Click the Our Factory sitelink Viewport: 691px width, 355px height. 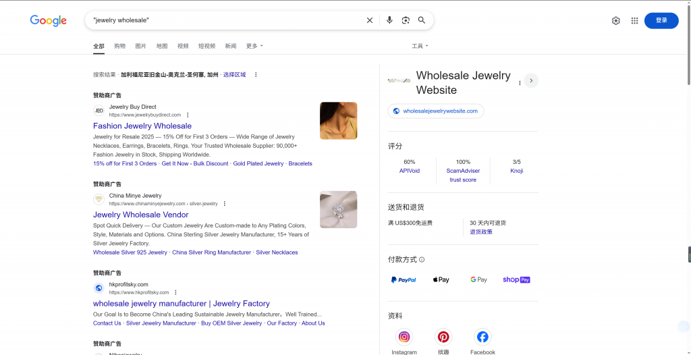[281, 323]
